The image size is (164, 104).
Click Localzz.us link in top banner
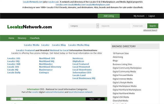click(x=53, y=2)
